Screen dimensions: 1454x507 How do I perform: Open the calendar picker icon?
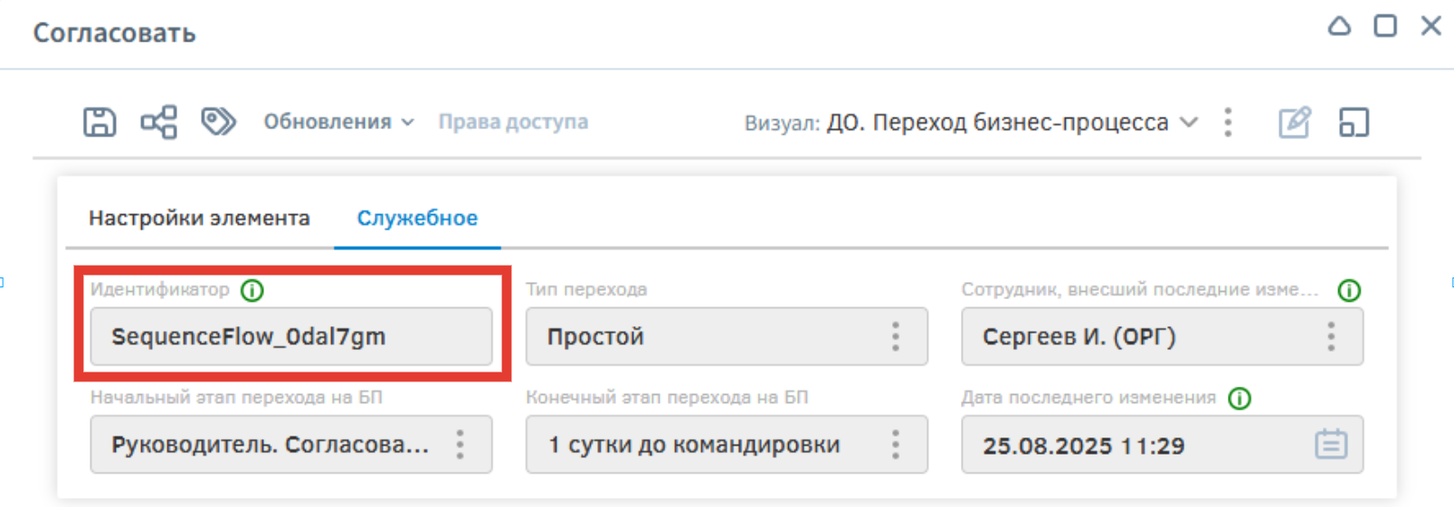1331,445
